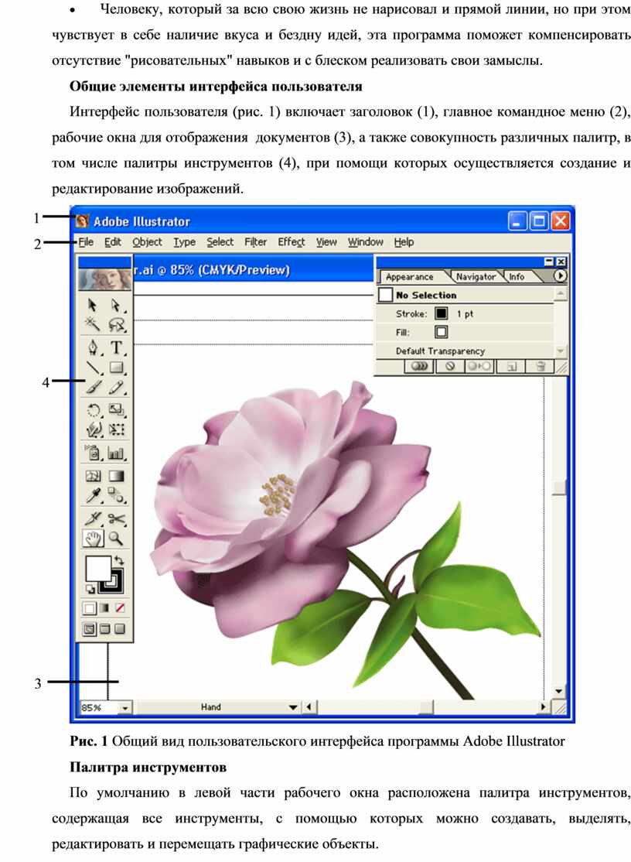Open the Help menu
631x862 pixels.
point(404,242)
